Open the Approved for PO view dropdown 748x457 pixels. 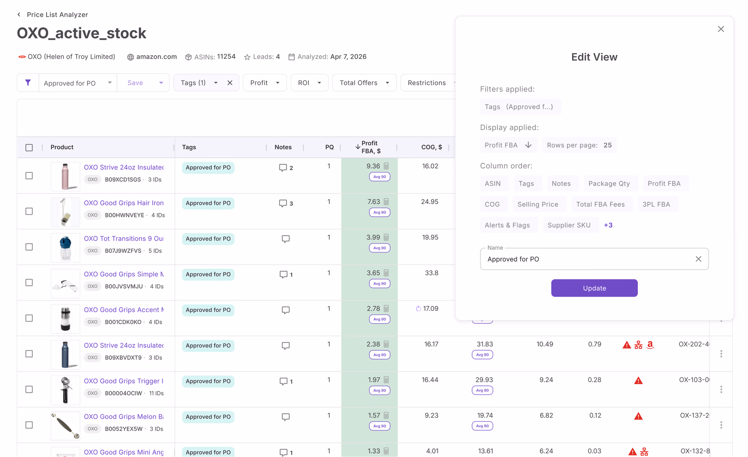pyautogui.click(x=78, y=83)
